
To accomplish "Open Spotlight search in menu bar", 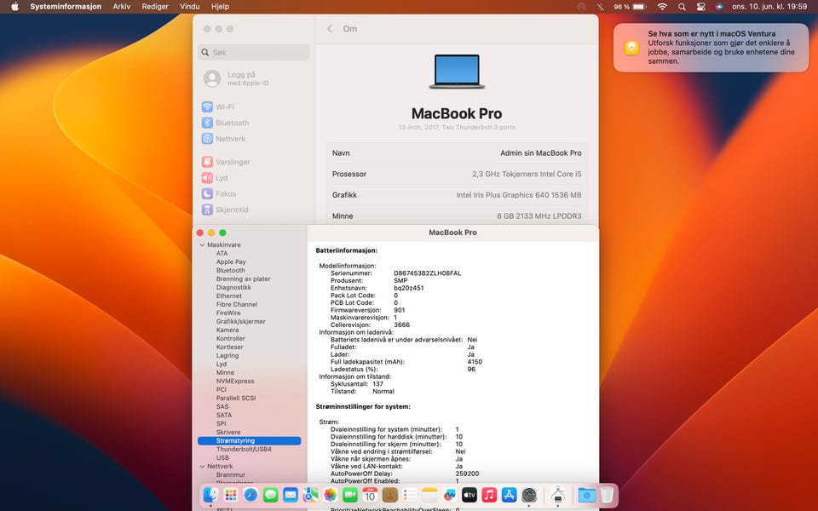I will coord(682,7).
